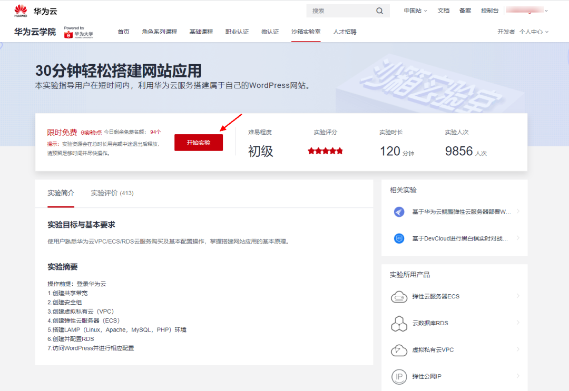Click the 120 分钟 duration value
The width and height of the screenshot is (569, 391).
pyautogui.click(x=397, y=151)
